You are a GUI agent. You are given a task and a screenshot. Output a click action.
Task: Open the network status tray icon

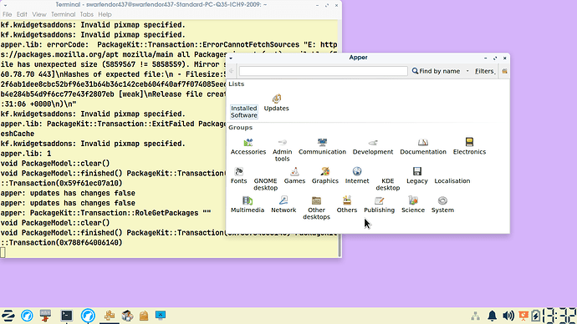pos(476,316)
